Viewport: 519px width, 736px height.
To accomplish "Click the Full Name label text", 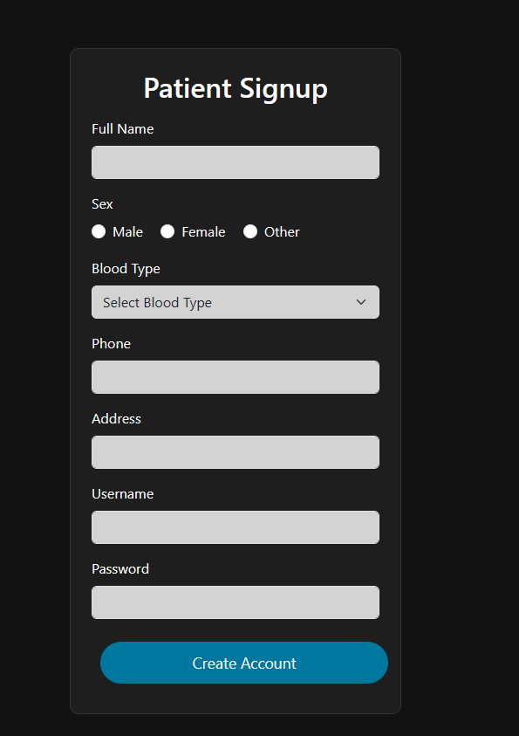I will point(123,129).
